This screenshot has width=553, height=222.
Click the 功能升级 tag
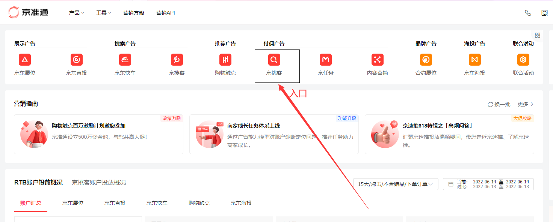tap(347, 118)
